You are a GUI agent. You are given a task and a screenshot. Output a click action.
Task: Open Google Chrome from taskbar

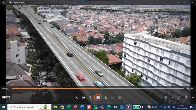click(x=62, y=107)
